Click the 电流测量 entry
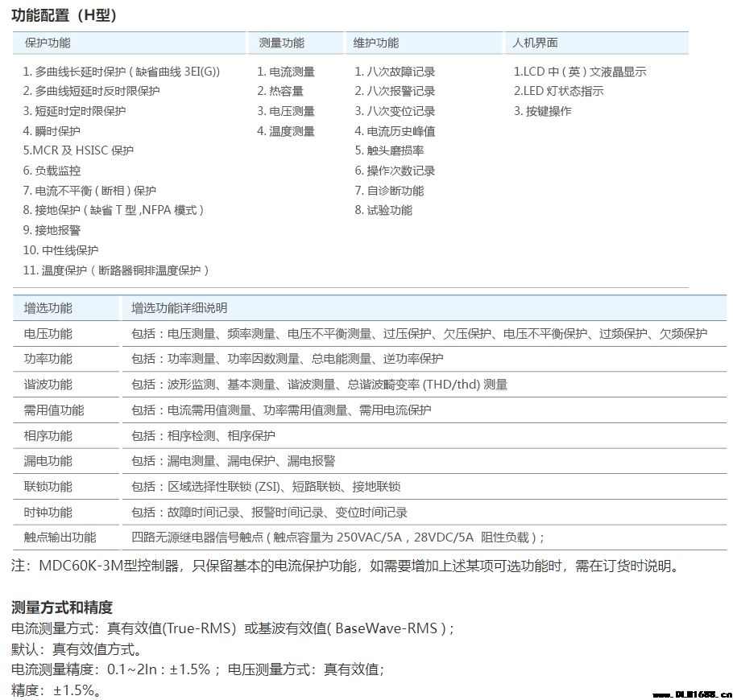 pyautogui.click(x=286, y=72)
